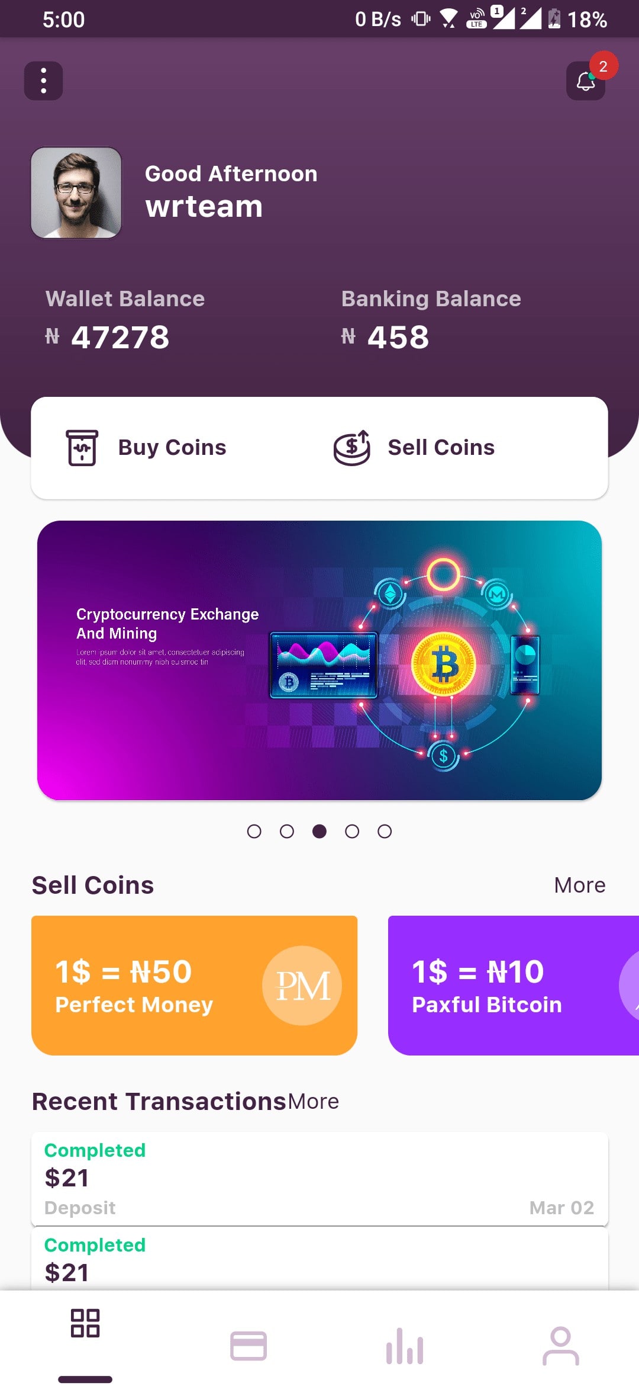Tap the wrteam profile picture
639x1386 pixels.
click(76, 193)
